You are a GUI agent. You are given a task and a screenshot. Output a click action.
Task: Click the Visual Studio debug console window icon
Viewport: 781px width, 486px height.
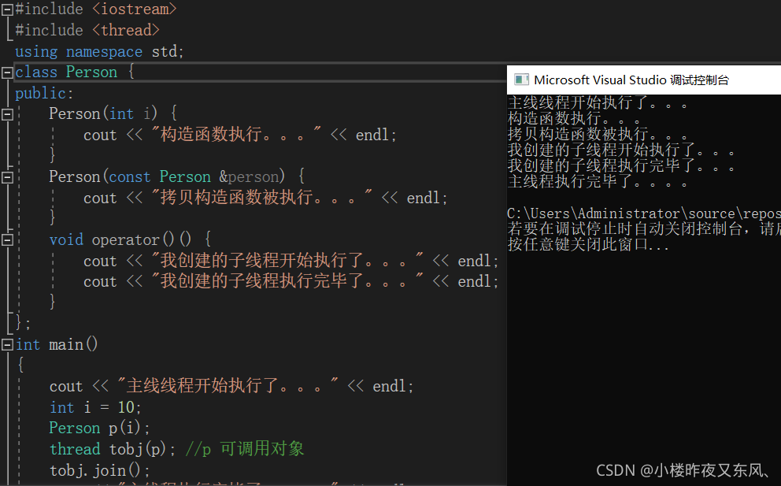point(520,80)
